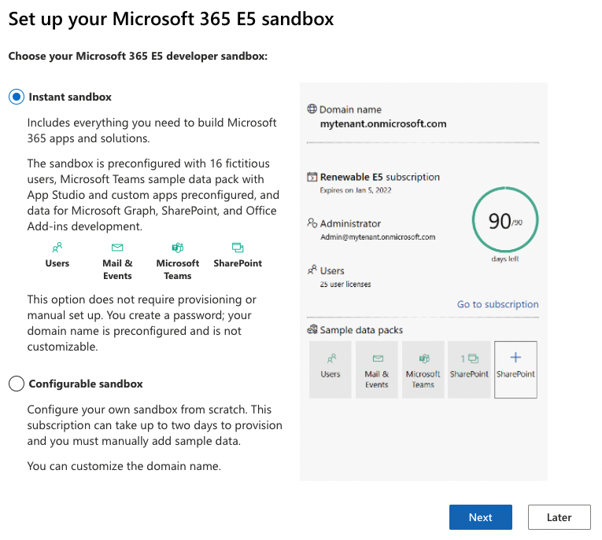Click SharePoint icon under Instant sandbox description

[x=238, y=247]
